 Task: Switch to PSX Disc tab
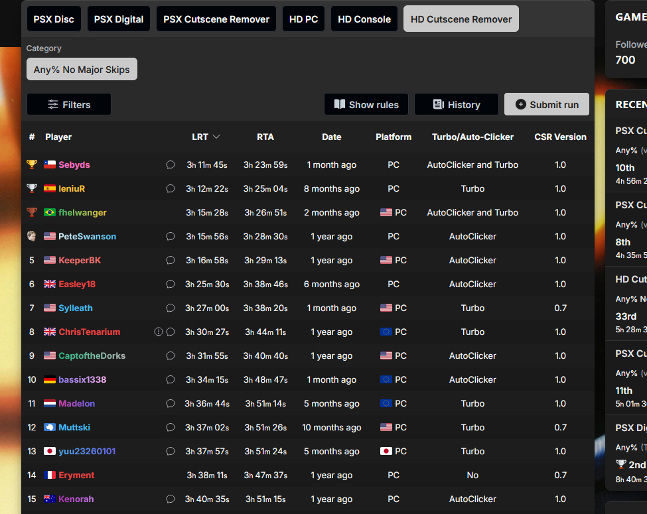click(x=54, y=19)
